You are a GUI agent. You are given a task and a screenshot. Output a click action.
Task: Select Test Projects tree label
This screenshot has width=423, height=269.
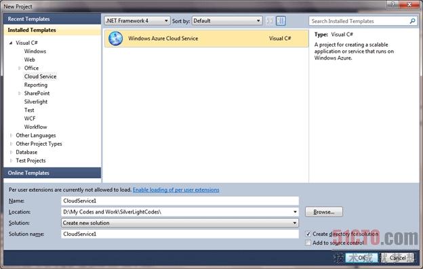tap(31, 161)
